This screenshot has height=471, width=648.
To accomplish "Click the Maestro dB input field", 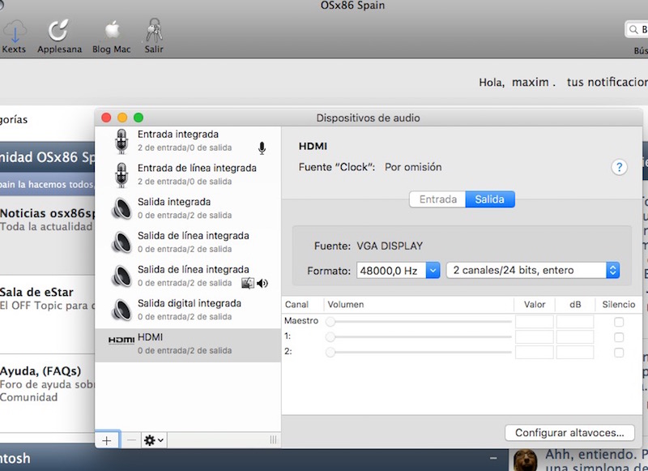I will (575, 321).
